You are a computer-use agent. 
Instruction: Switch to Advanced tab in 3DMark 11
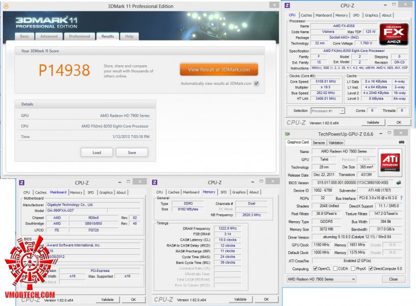(49, 36)
